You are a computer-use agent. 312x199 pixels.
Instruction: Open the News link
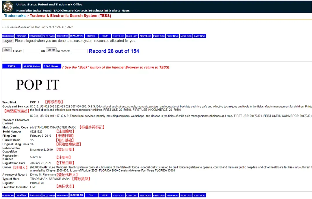(x=126, y=10)
